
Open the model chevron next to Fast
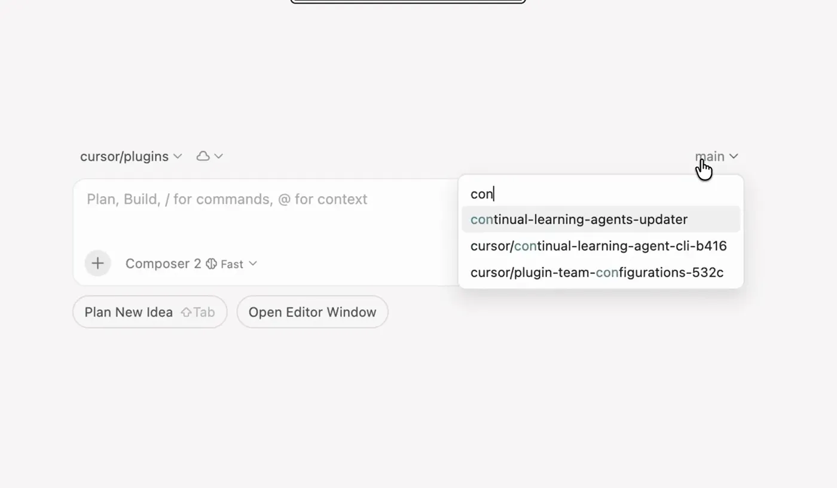[253, 264]
